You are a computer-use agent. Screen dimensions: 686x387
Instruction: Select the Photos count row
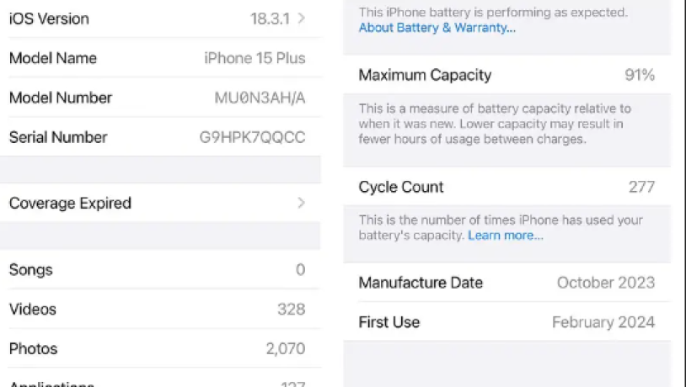(160, 348)
